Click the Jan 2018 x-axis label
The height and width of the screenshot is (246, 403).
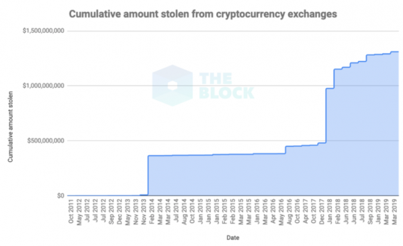click(330, 211)
